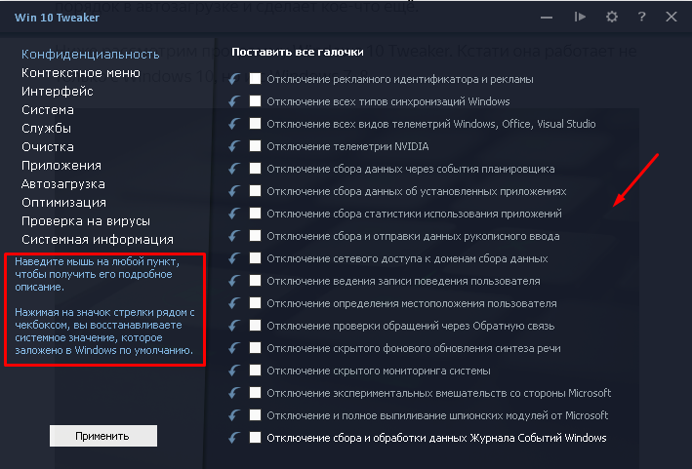
Task: Close the Win 10 Tweaker window
Action: point(672,17)
